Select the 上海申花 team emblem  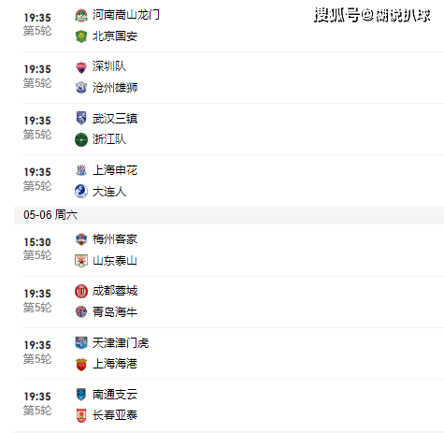(81, 170)
